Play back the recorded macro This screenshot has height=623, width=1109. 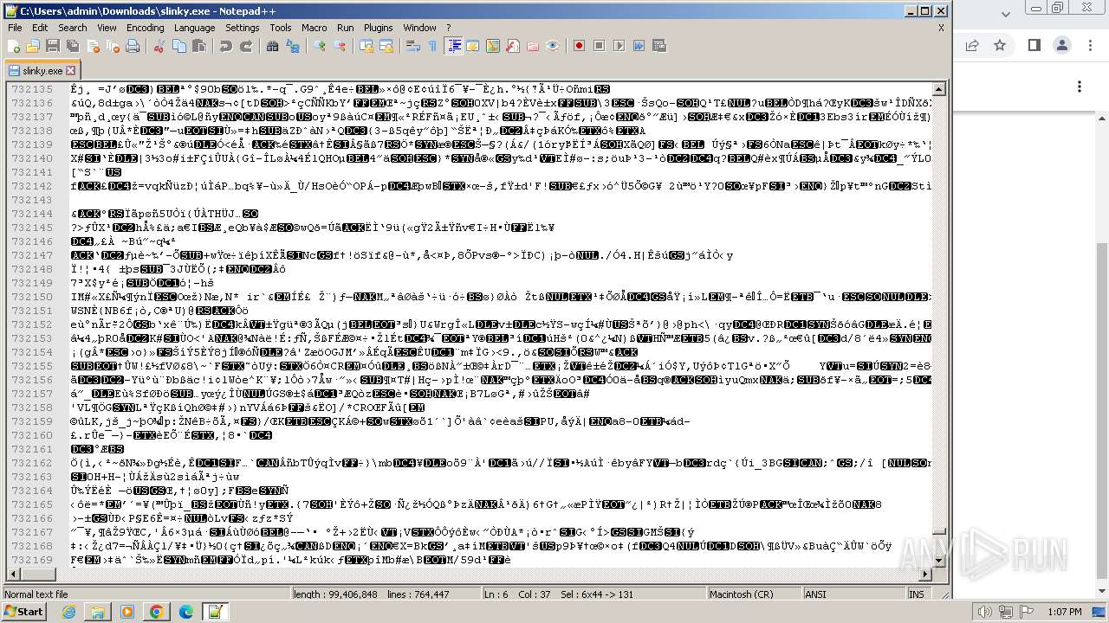coord(619,46)
